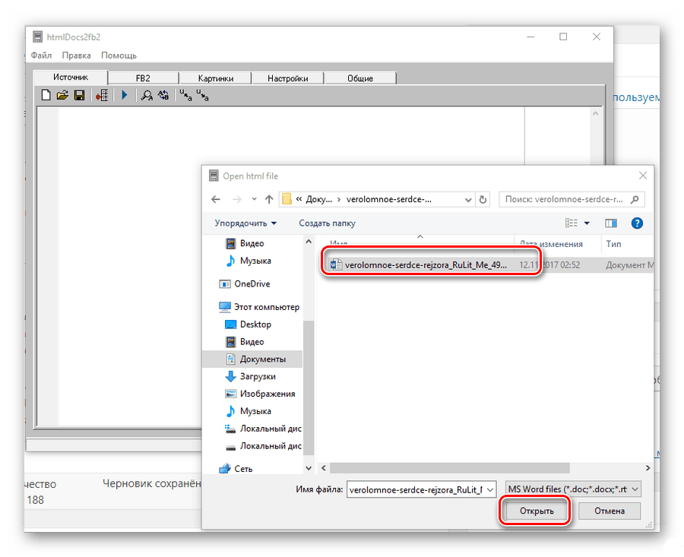The width and height of the screenshot is (684, 557).
Task: Toggle the preview pane icon
Action: [611, 223]
